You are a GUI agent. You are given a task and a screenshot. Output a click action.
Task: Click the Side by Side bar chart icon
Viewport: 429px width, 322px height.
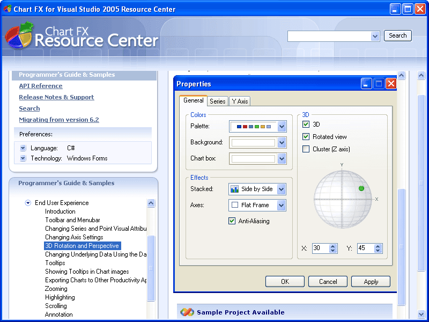[234, 189]
